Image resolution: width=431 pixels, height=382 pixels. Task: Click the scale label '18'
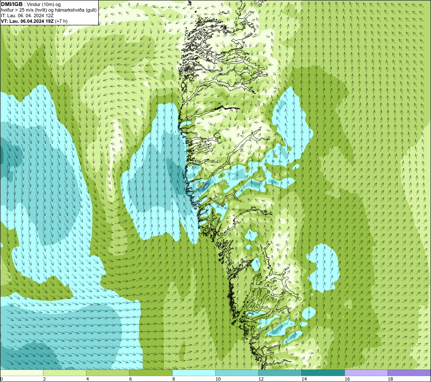click(390, 379)
